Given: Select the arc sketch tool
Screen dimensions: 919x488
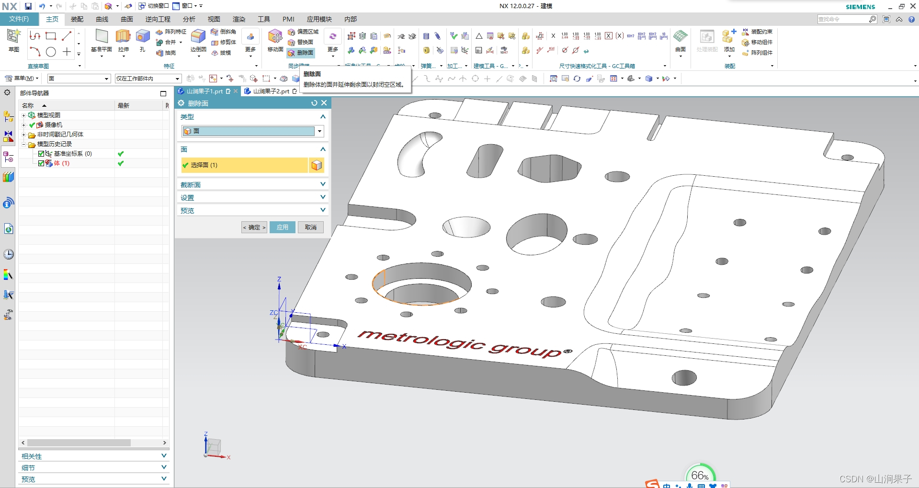Looking at the screenshot, I should (35, 52).
